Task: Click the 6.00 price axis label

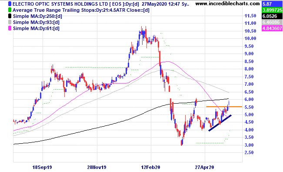Action: (x=249, y=99)
